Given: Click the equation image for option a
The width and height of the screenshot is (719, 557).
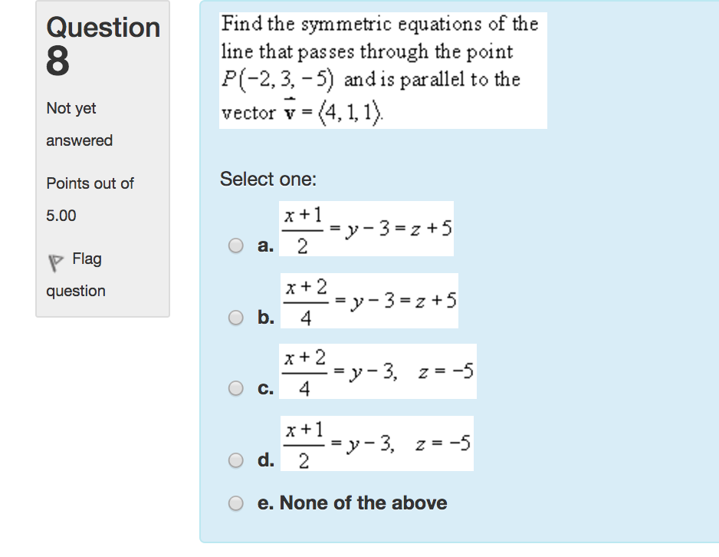Looking at the screenshot, I should click(366, 228).
